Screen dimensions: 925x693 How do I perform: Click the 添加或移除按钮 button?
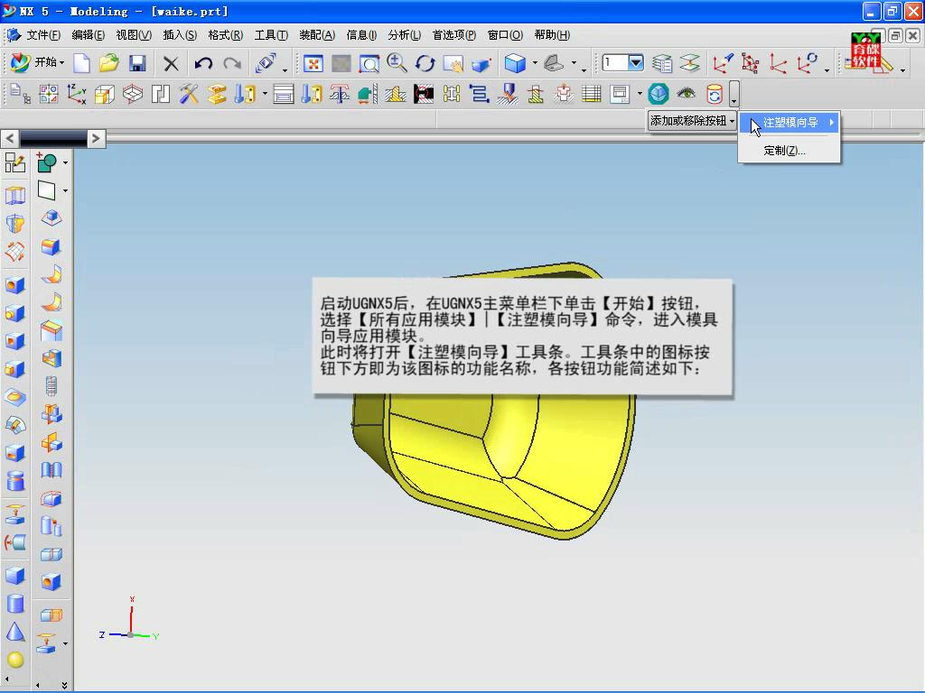693,121
